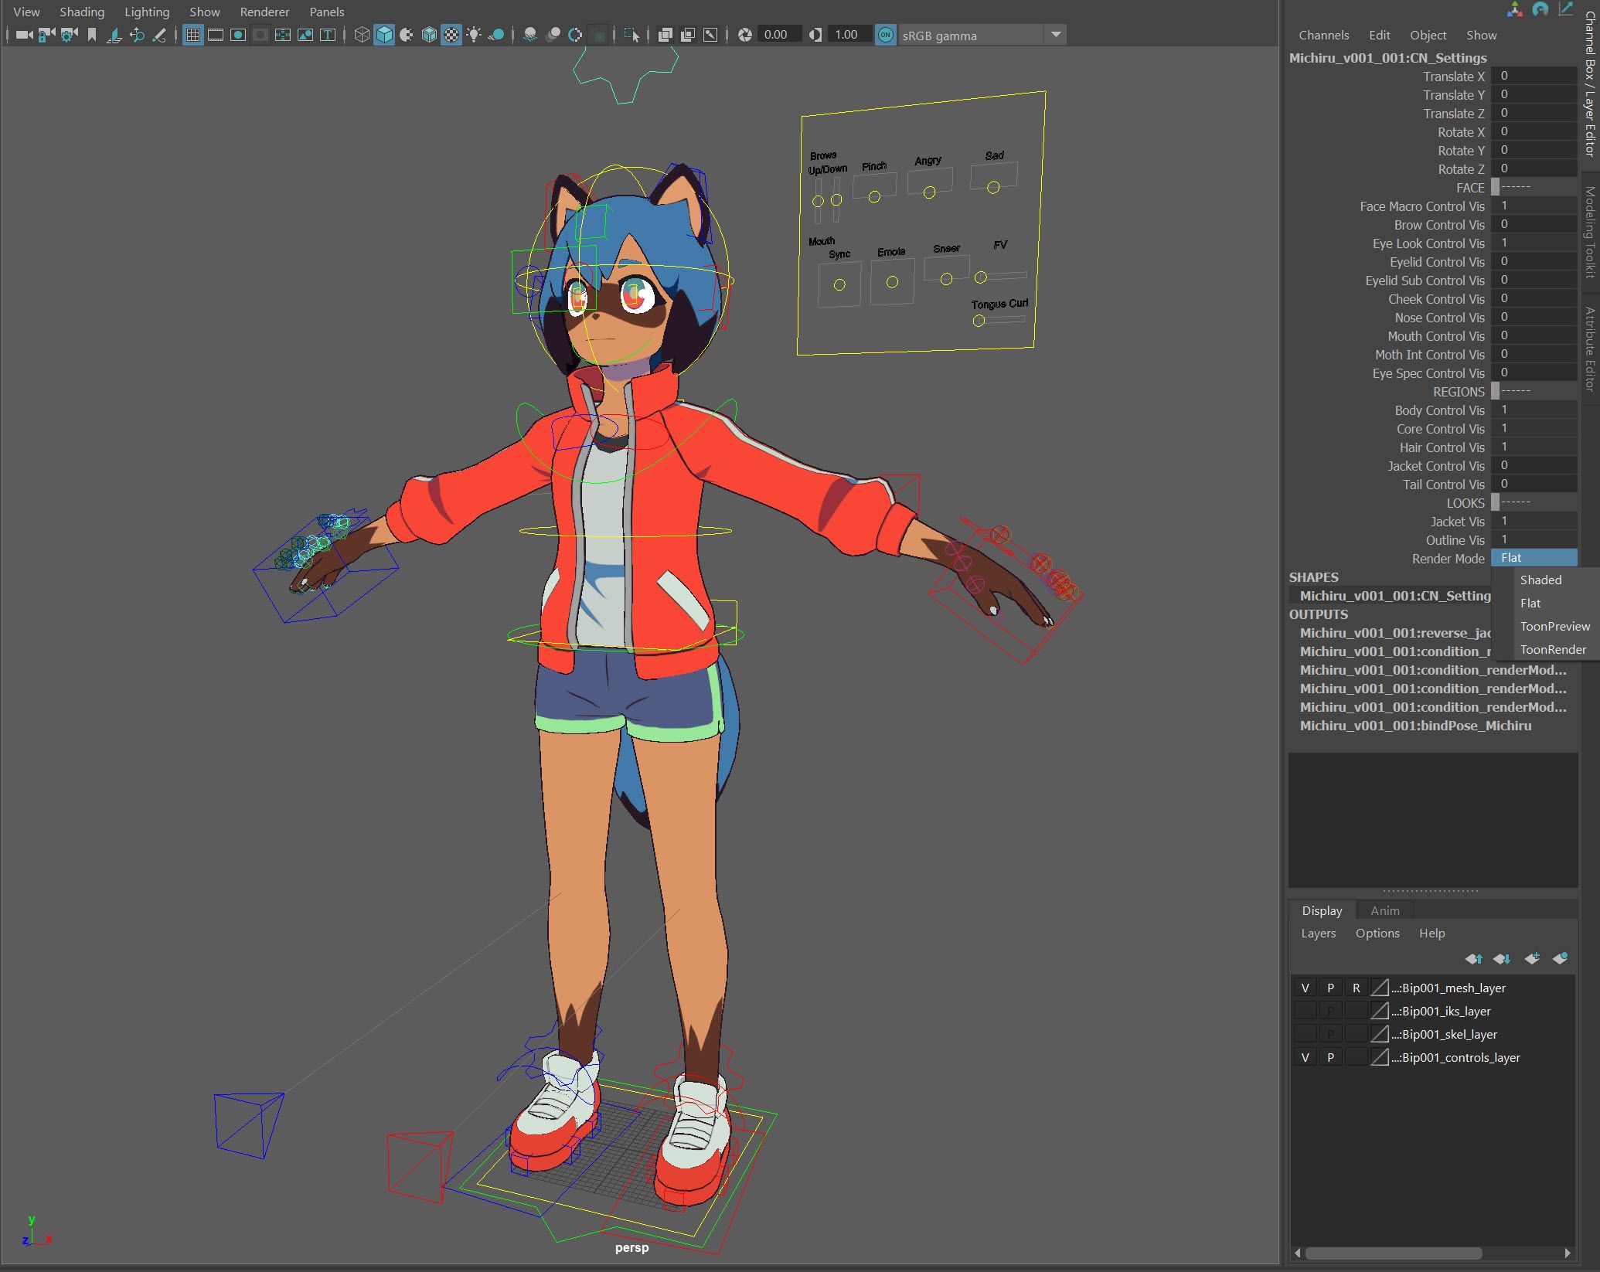Click Smooth Shade All cube icon
Viewport: 1600px width, 1272px height.
[x=384, y=35]
